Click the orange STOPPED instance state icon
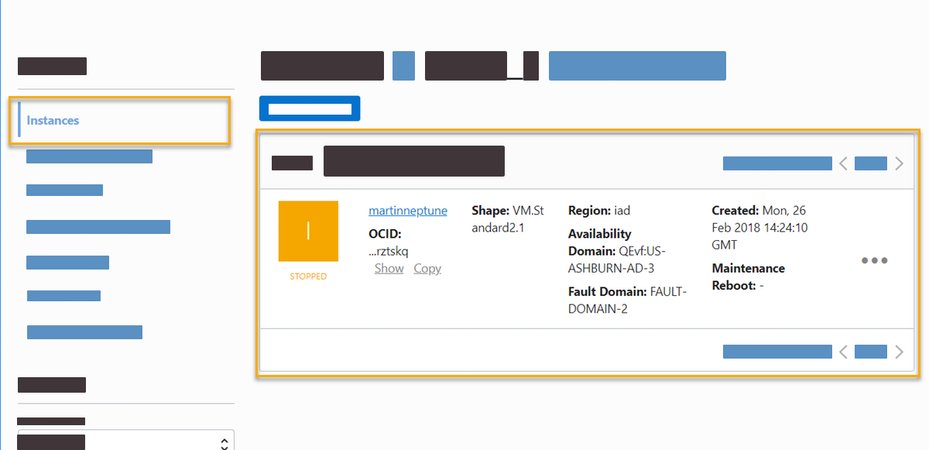Image resolution: width=929 pixels, height=450 pixels. [308, 231]
